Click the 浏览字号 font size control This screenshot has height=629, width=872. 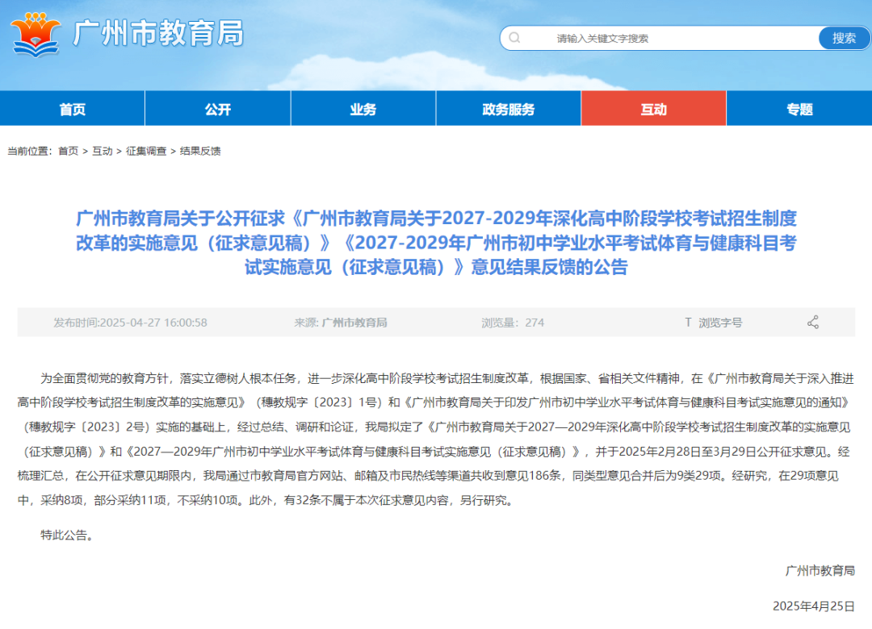click(x=720, y=323)
